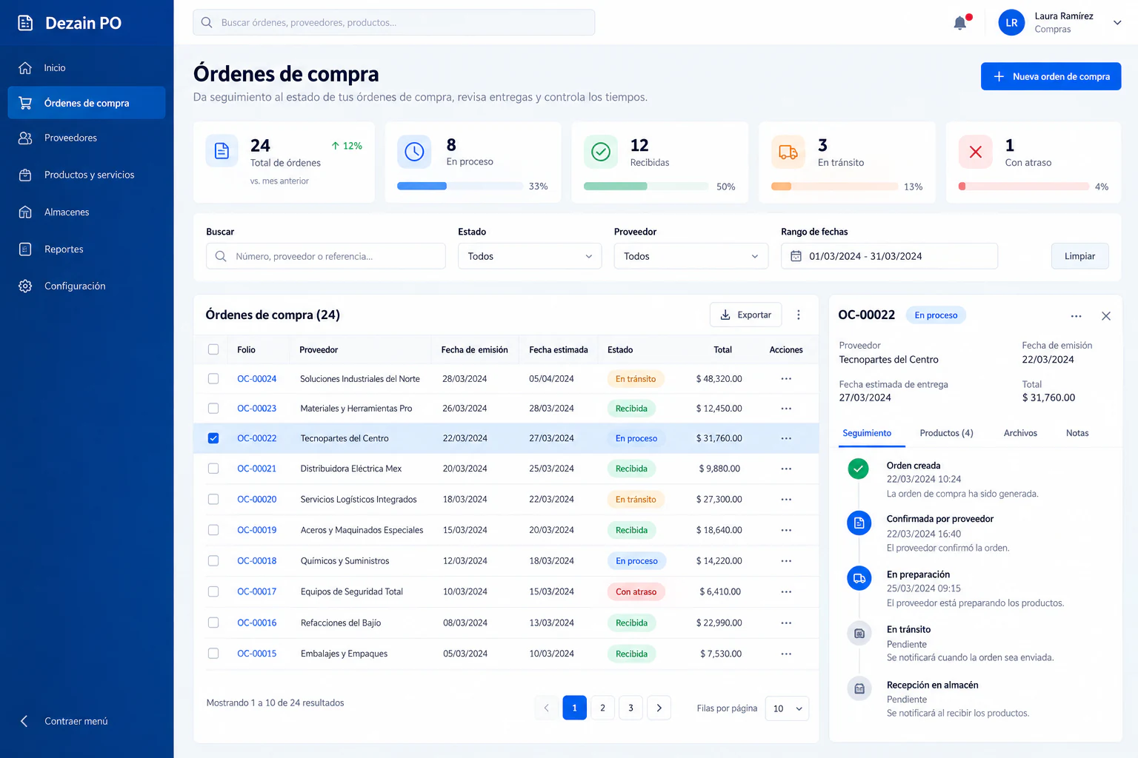Click the Con atraso red X icon

[x=976, y=152]
